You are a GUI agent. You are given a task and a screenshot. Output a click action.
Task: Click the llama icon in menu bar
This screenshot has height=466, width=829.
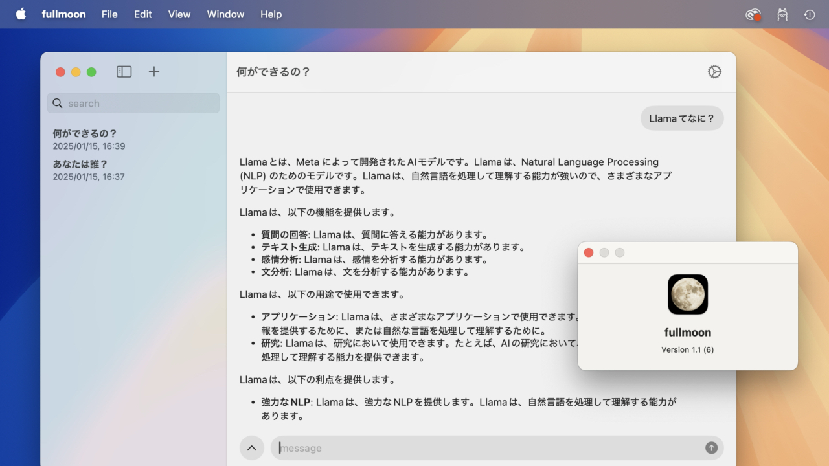(782, 14)
